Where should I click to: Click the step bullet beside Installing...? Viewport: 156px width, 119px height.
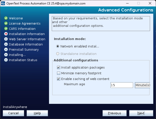pos(6,55)
